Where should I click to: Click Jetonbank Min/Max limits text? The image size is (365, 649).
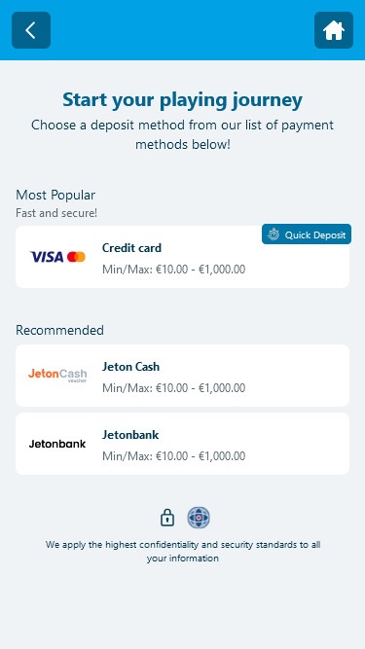pyautogui.click(x=174, y=456)
